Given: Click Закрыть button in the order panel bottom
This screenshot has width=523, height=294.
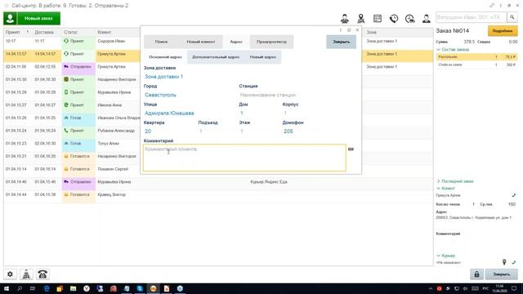Looking at the screenshot, I should [501, 274].
